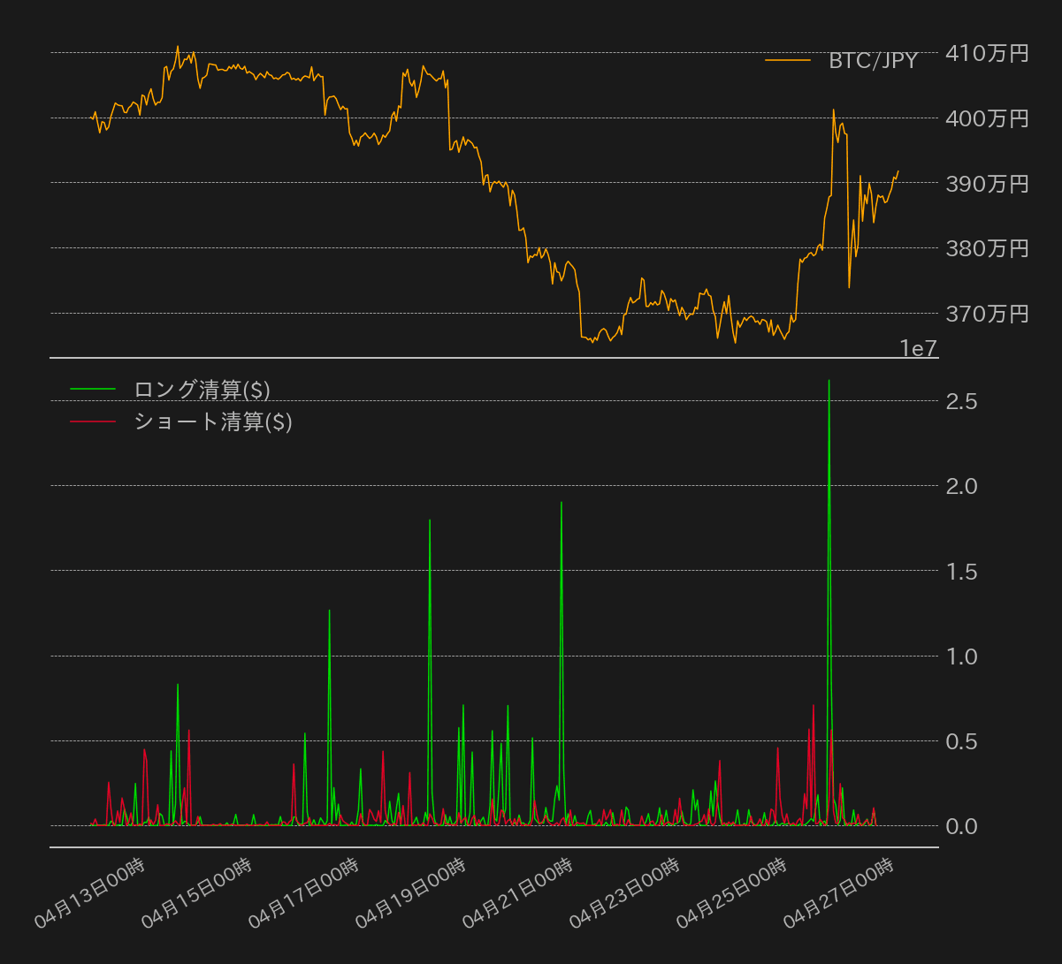
Task: Toggle BTC/JPY visibility via its legend entry
Action: [x=871, y=60]
